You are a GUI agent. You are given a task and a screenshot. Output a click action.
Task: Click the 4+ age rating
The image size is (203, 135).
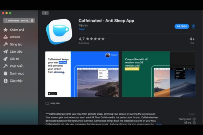(192, 39)
